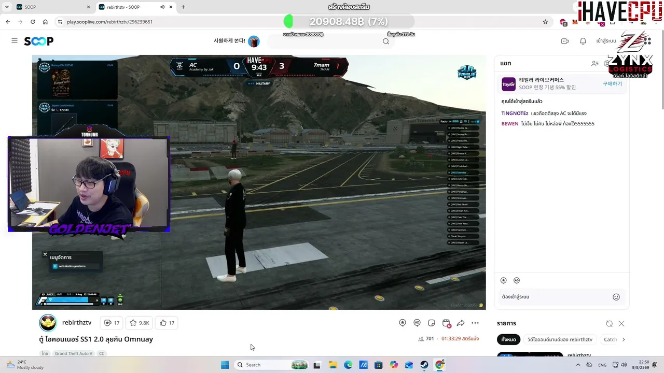Select the ทั้งหมด filter tab
Screen dimensions: 664x373
tap(508, 339)
